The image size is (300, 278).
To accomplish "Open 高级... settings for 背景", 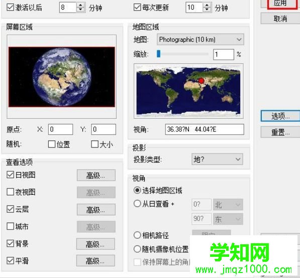I will pos(95,244).
